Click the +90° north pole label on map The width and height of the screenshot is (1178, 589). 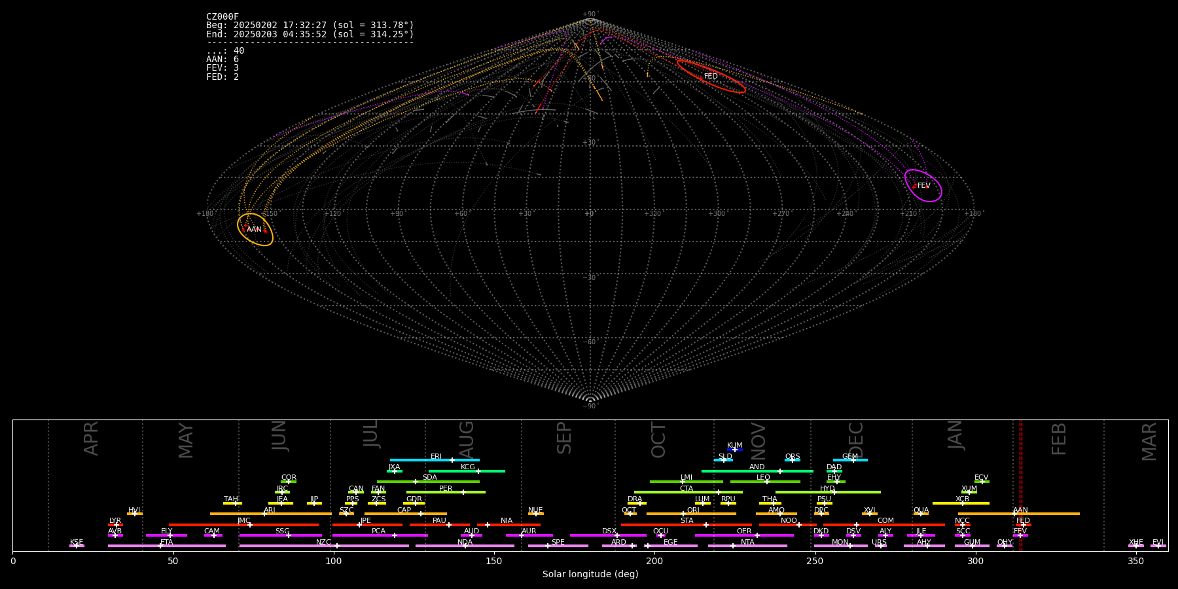(590, 14)
